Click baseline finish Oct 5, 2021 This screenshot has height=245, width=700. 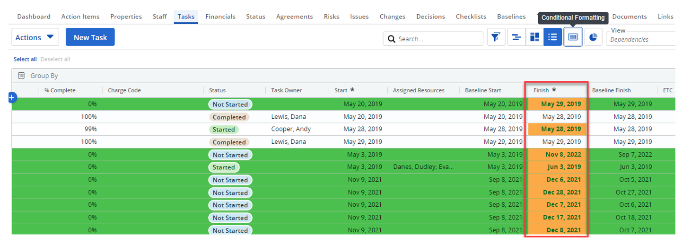[x=636, y=180]
